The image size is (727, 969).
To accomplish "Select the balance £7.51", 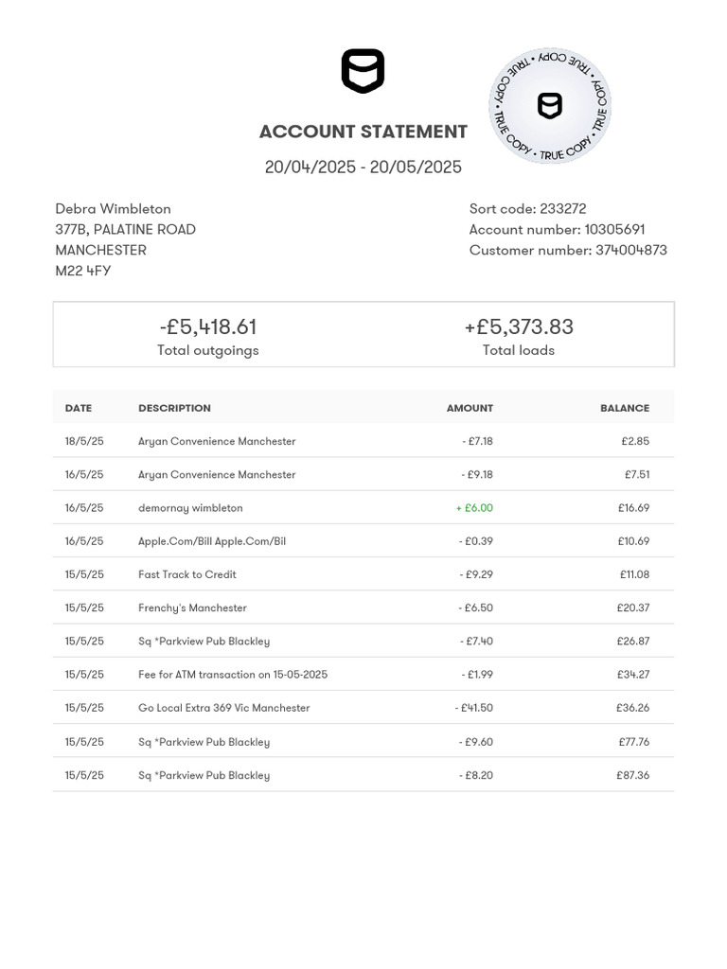I will pyautogui.click(x=637, y=475).
